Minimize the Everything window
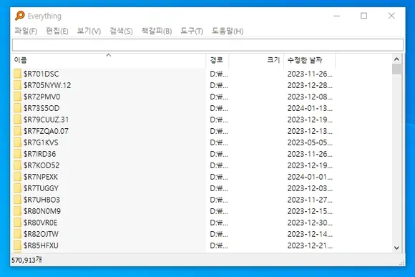415x277 pixels. (x=337, y=16)
